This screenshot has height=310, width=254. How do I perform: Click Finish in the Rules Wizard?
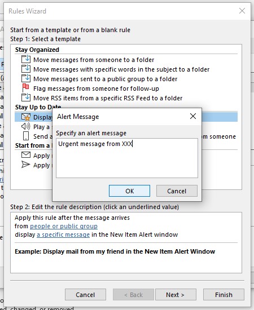click(x=224, y=295)
